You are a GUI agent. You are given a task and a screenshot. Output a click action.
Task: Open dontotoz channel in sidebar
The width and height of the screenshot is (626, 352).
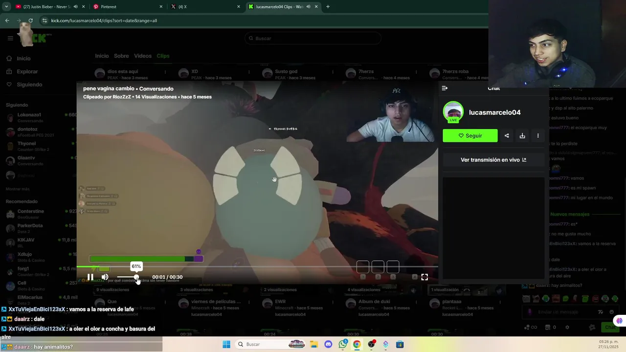pos(39,132)
